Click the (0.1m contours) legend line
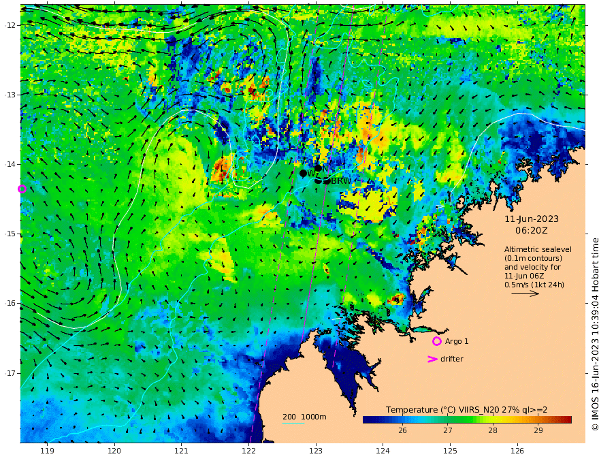 pos(533,258)
